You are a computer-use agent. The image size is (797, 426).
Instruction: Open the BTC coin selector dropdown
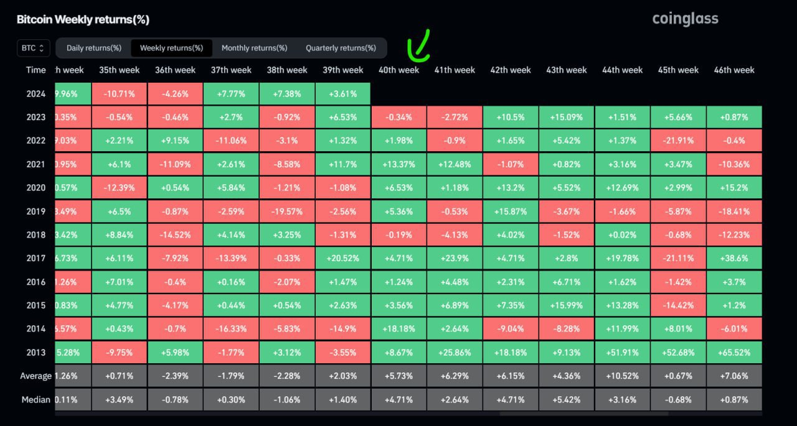(34, 48)
